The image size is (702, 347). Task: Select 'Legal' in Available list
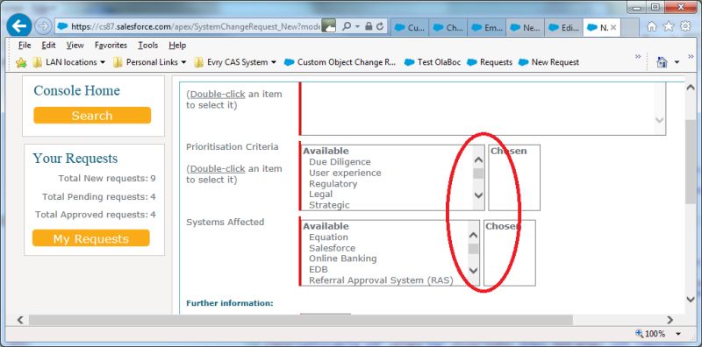coord(320,194)
